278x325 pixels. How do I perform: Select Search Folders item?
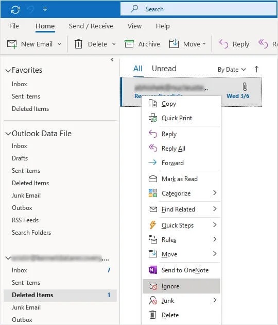point(31,233)
